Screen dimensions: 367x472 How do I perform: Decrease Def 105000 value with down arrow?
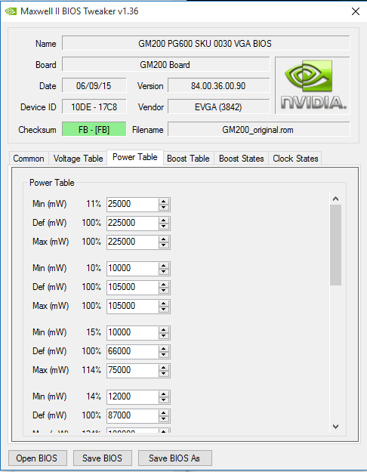164,291
